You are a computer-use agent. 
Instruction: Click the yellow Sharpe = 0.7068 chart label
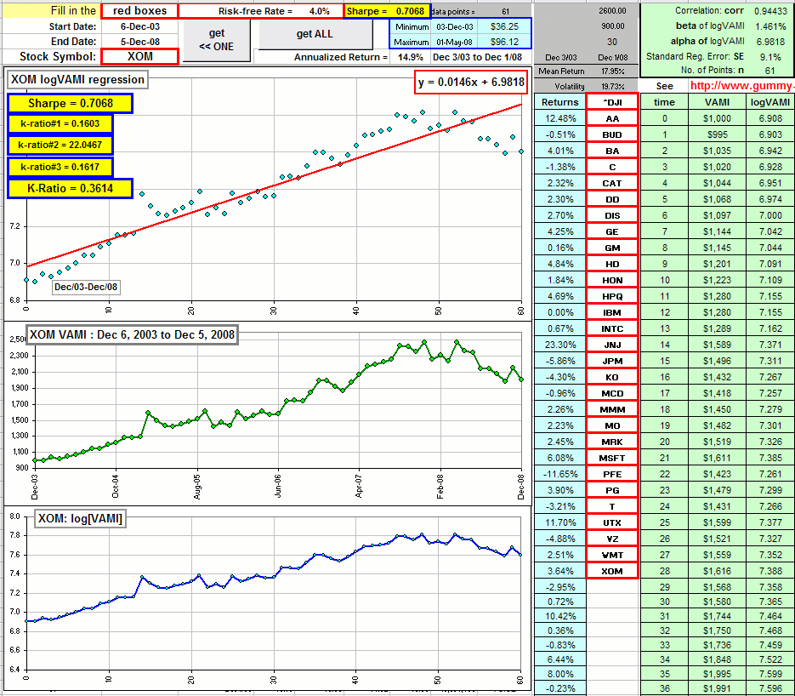point(70,104)
